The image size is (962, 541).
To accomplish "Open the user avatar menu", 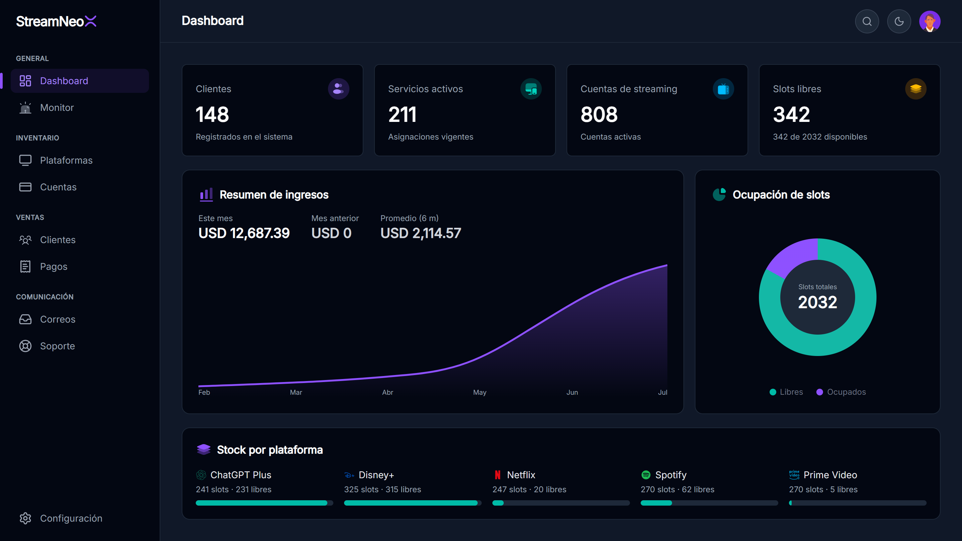I will (x=930, y=21).
